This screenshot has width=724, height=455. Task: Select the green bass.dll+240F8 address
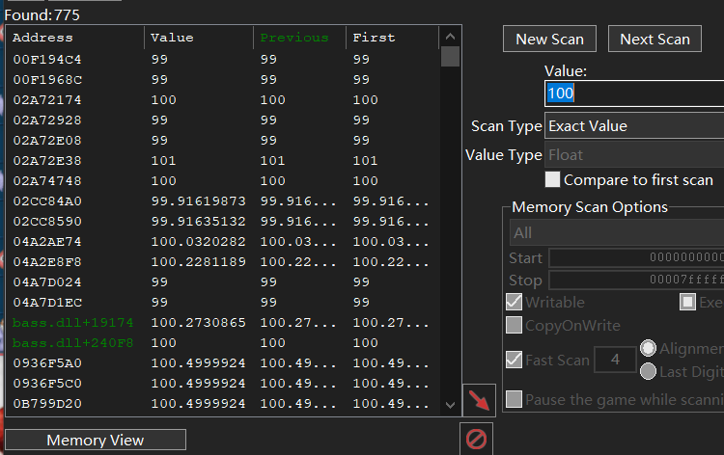(x=73, y=342)
